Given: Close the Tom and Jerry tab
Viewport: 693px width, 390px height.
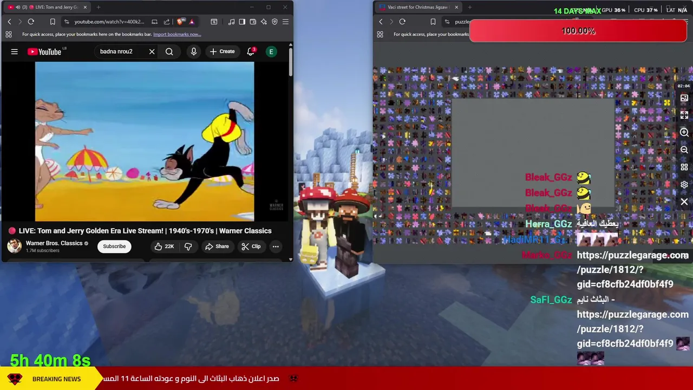Looking at the screenshot, I should tap(85, 7).
